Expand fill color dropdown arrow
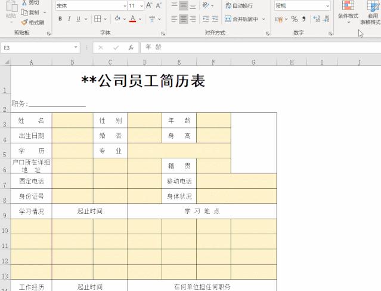Viewport: 381px width, 291px height. click(x=125, y=19)
